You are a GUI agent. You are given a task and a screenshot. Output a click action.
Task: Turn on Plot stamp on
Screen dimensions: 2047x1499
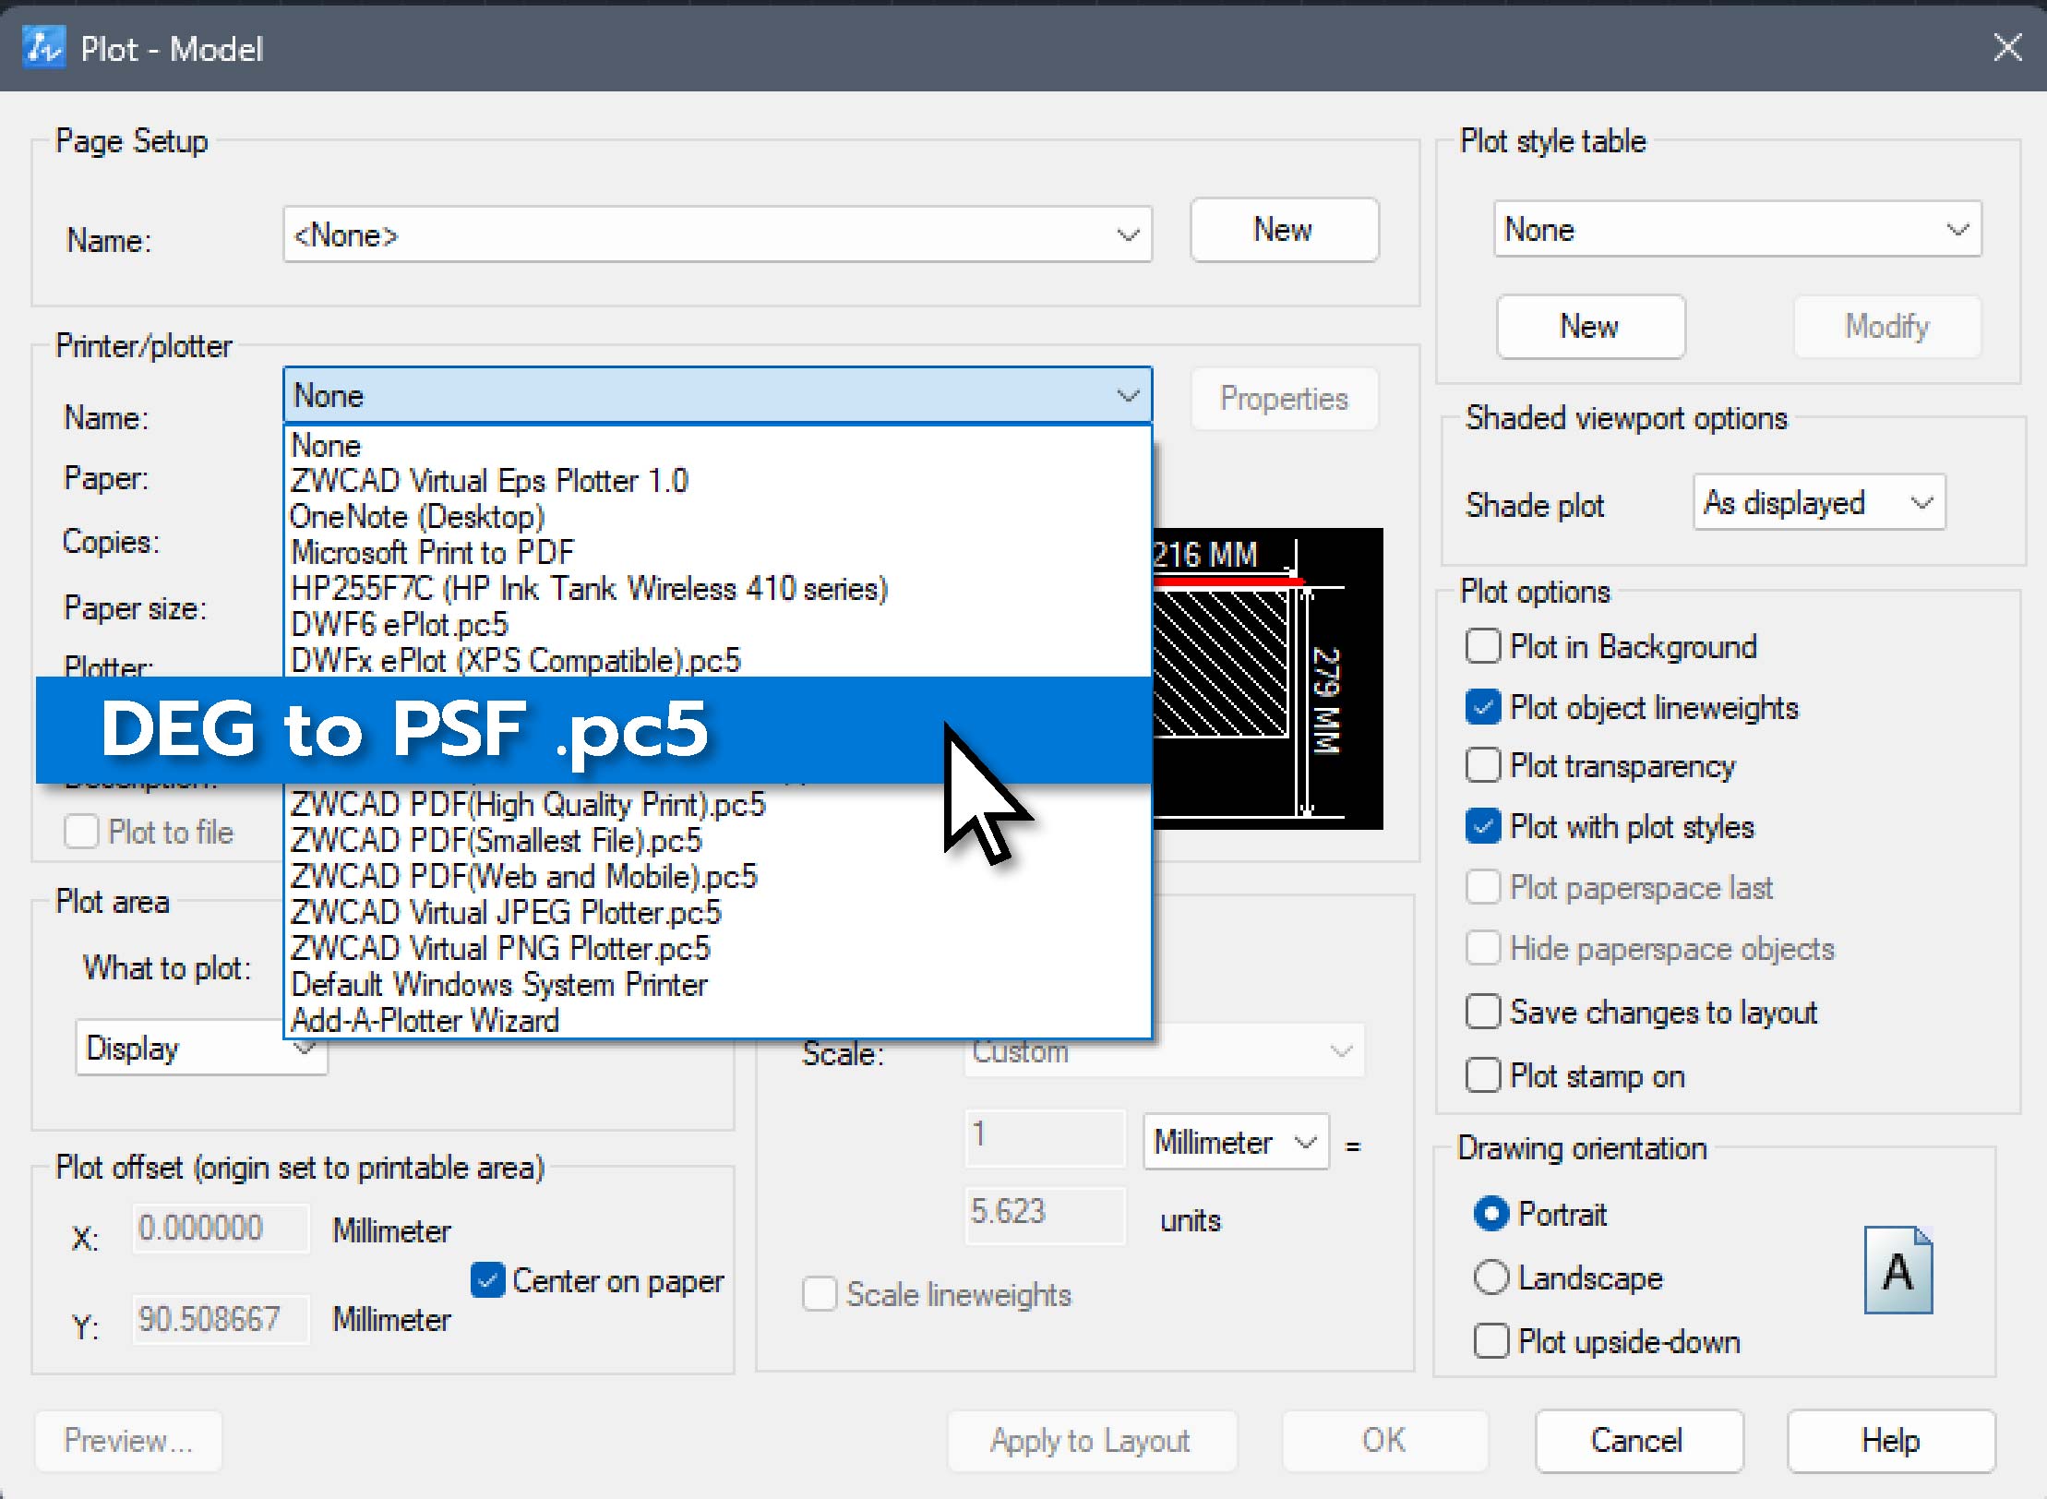pyautogui.click(x=1482, y=1075)
